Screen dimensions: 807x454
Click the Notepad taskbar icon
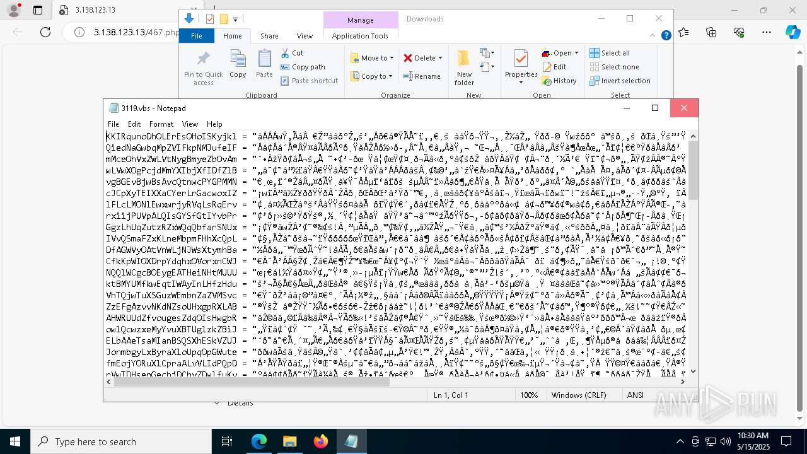(x=351, y=441)
